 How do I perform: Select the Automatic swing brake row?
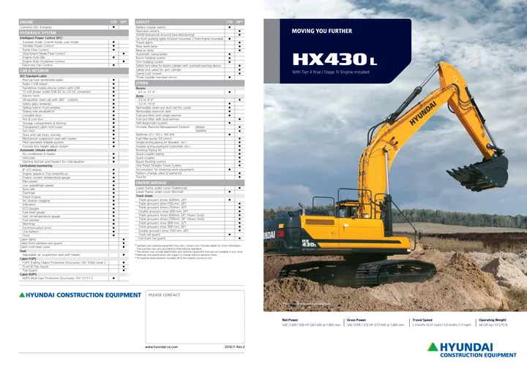click(190, 54)
